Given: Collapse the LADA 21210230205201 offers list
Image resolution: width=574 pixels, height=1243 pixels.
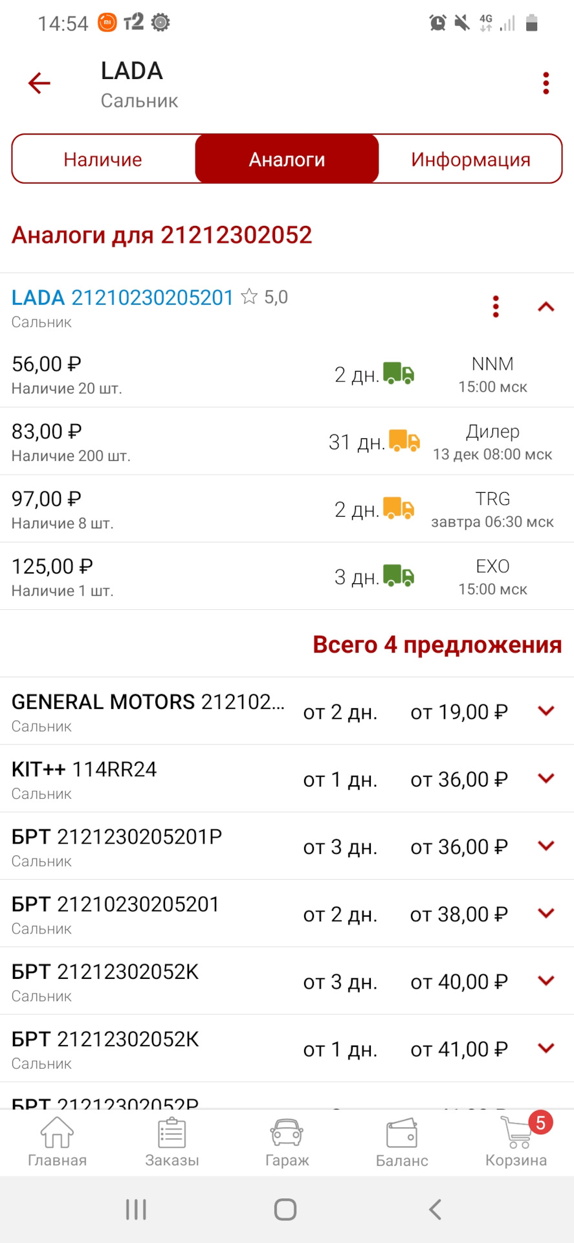Looking at the screenshot, I should point(546,307).
